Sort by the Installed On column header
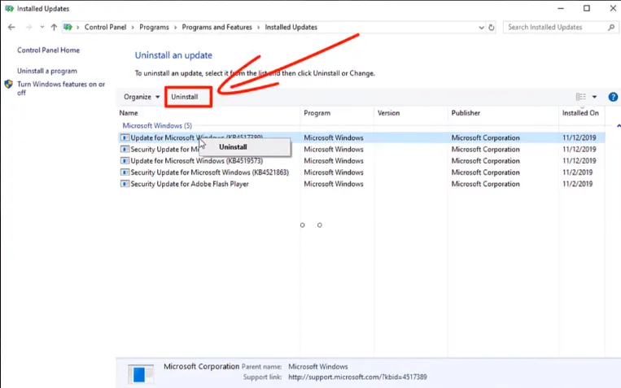 pyautogui.click(x=580, y=113)
